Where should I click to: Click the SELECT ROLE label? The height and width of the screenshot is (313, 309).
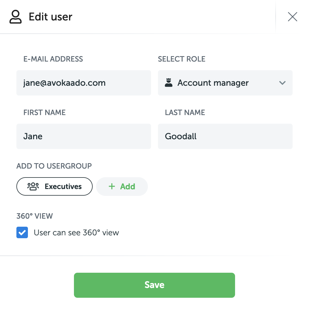tap(182, 59)
